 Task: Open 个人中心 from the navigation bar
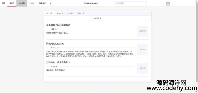(x=32, y=3)
